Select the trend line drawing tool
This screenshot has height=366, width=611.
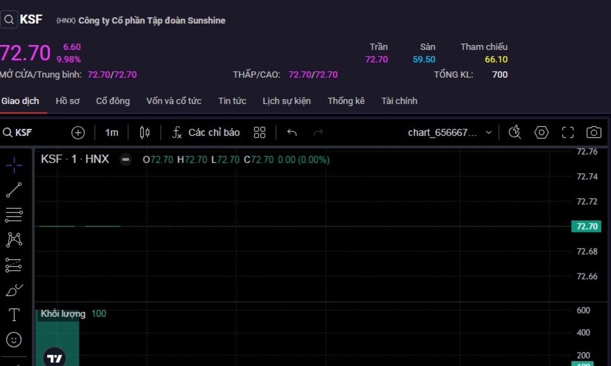[x=14, y=190]
